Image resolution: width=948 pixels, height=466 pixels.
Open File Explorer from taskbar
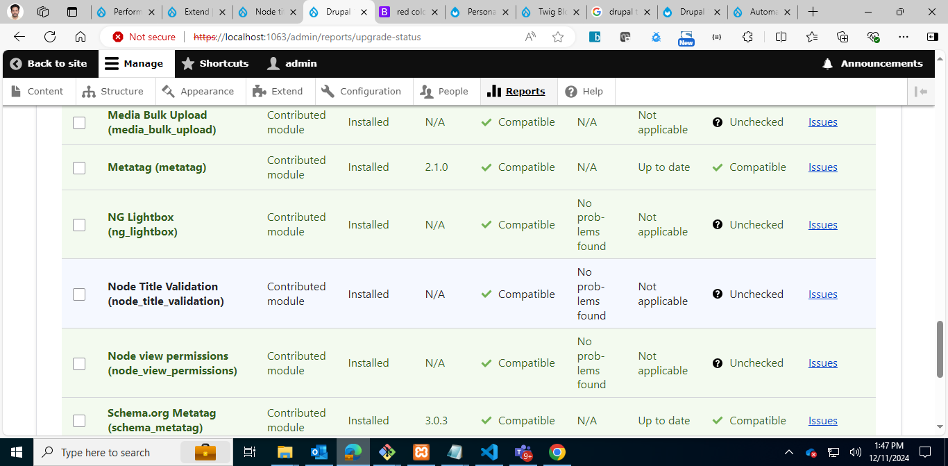click(285, 452)
